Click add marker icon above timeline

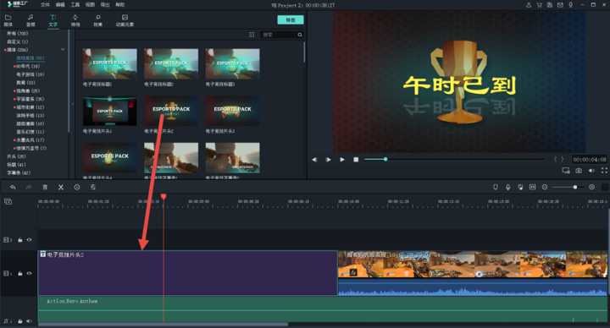pos(496,187)
